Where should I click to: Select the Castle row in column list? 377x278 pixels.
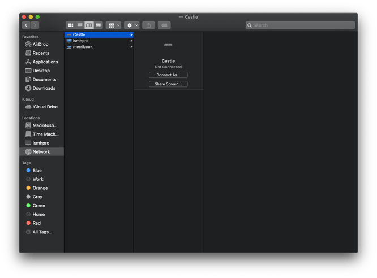[99, 35]
